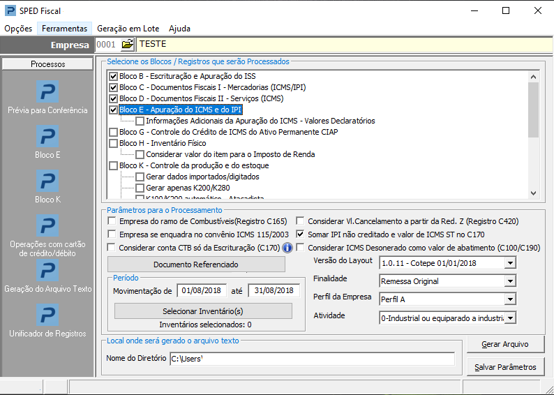Image resolution: width=554 pixels, height=395 pixels.
Task: Click the Processos header button
Action: (x=47, y=64)
